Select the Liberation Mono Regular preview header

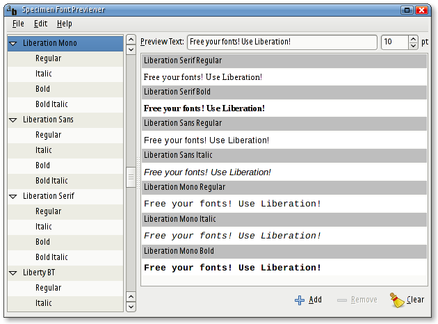coord(284,188)
